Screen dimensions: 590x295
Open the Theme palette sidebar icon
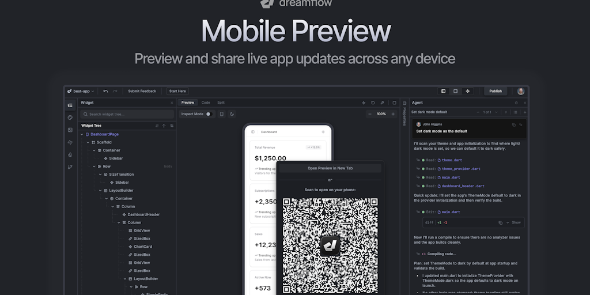tap(70, 118)
